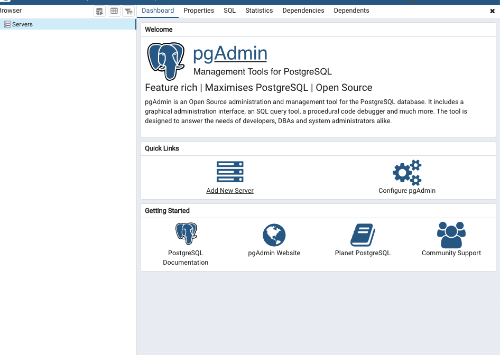The image size is (500, 355).
Task: Click the Quick Links panel header
Action: pyautogui.click(x=318, y=148)
